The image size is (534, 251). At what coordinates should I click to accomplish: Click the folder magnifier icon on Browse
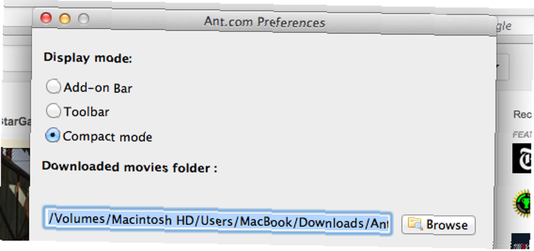click(x=415, y=224)
